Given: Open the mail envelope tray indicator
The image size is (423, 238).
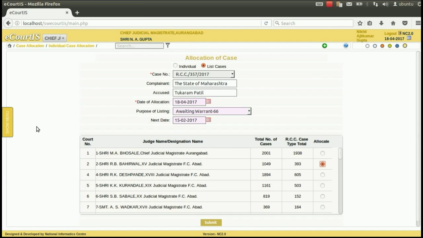Looking at the screenshot, I should click(x=349, y=4).
